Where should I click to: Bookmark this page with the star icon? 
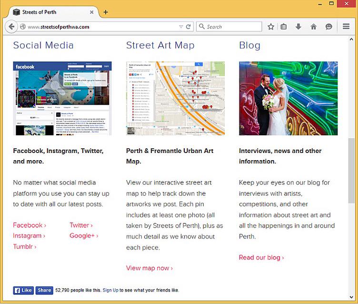click(271, 27)
